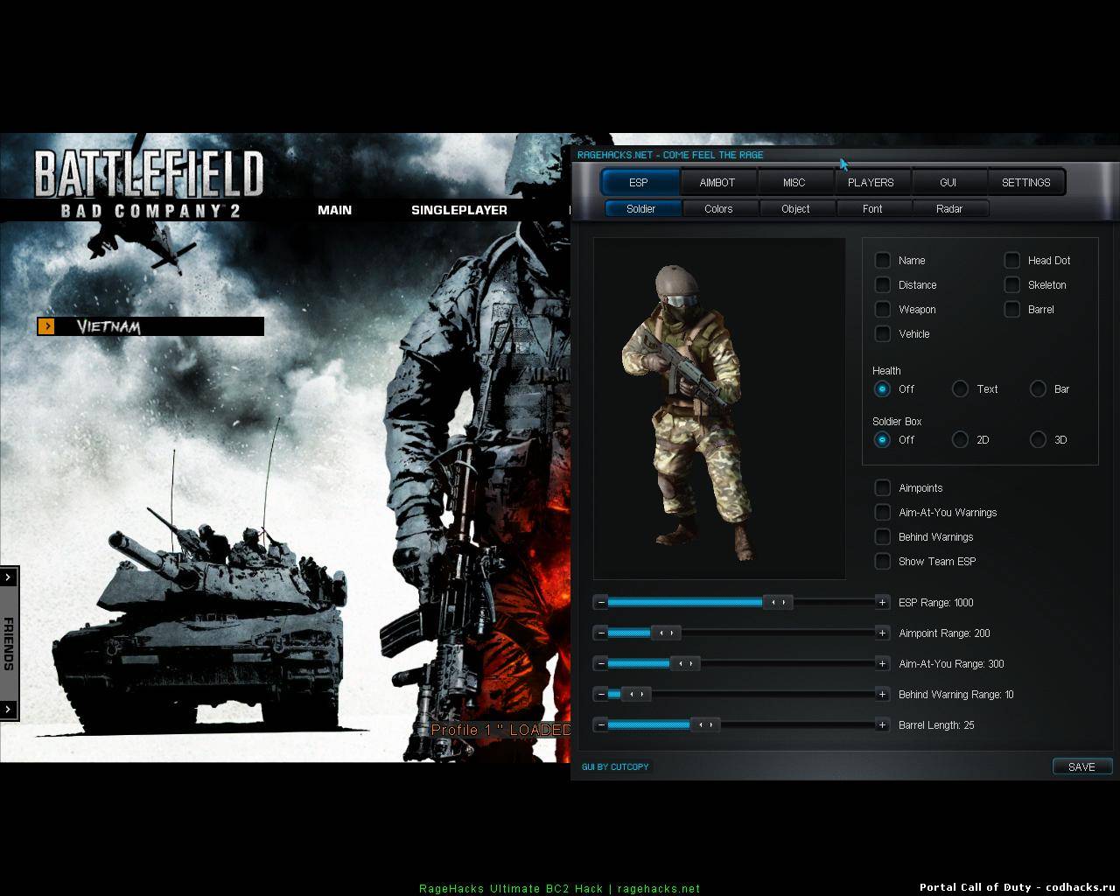Switch to the Object sub-tab
The width and height of the screenshot is (1120, 896).
(x=795, y=208)
